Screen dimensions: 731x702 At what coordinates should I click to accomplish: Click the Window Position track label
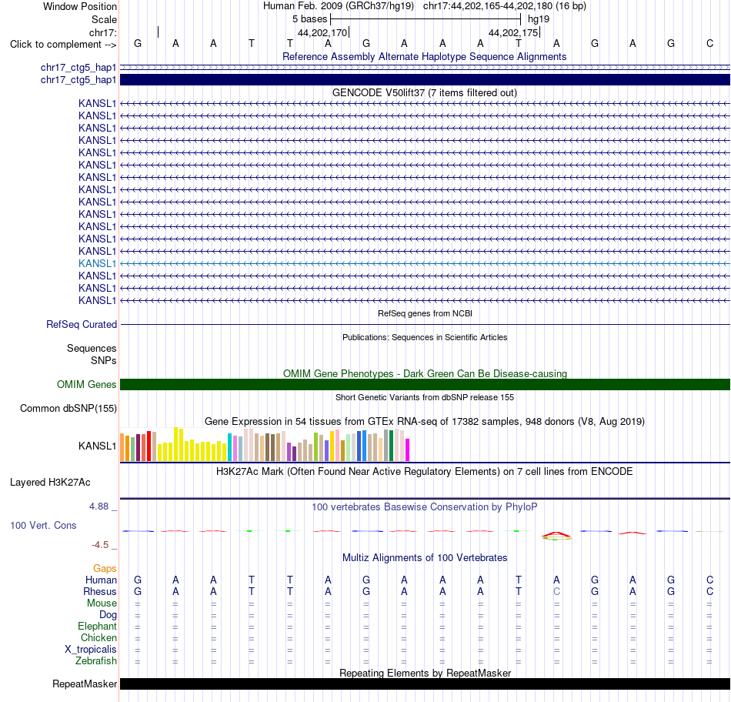(x=80, y=6)
